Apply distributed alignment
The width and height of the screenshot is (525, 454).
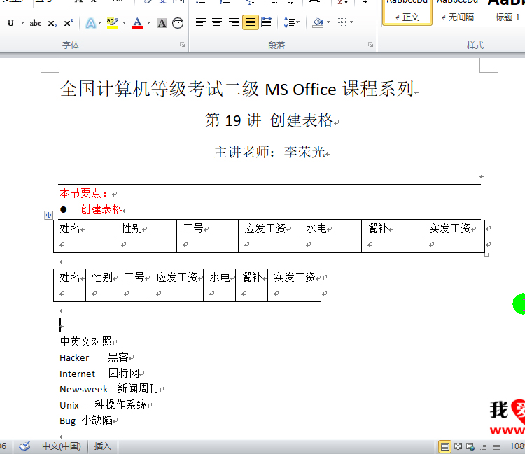267,22
